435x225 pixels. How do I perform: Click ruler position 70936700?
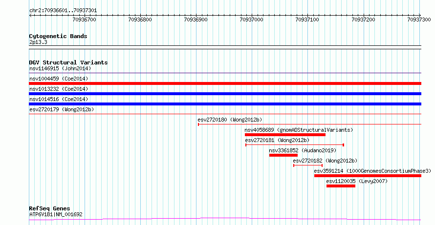pyautogui.click(x=85, y=20)
